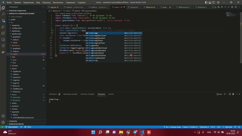Open the Терминал menu
The image size is (242, 136).
pos(70,3)
